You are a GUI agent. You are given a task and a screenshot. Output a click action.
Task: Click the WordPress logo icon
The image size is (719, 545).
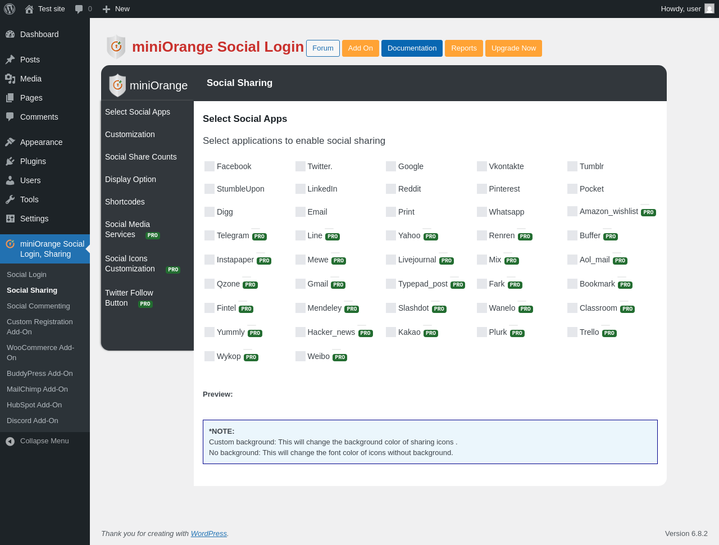coord(10,9)
